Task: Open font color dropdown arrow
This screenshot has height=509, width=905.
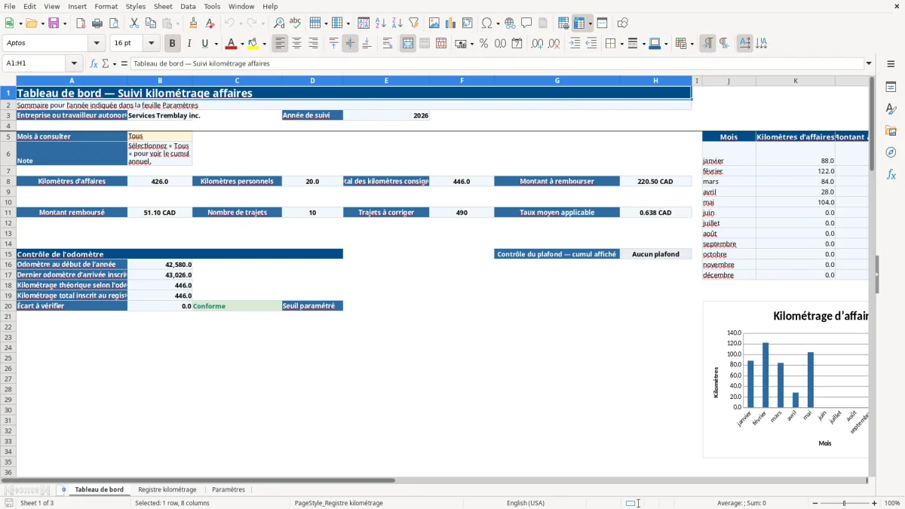Action: [242, 44]
